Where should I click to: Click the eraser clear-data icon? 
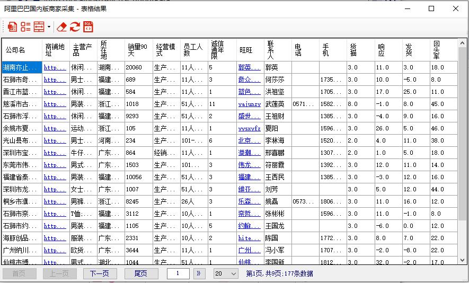tap(62, 26)
